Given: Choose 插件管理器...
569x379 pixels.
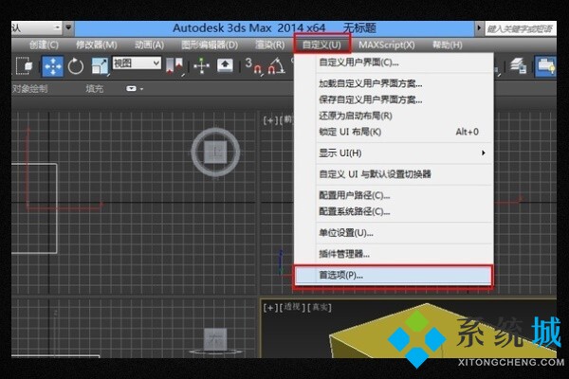Looking at the screenshot, I should [x=394, y=254].
